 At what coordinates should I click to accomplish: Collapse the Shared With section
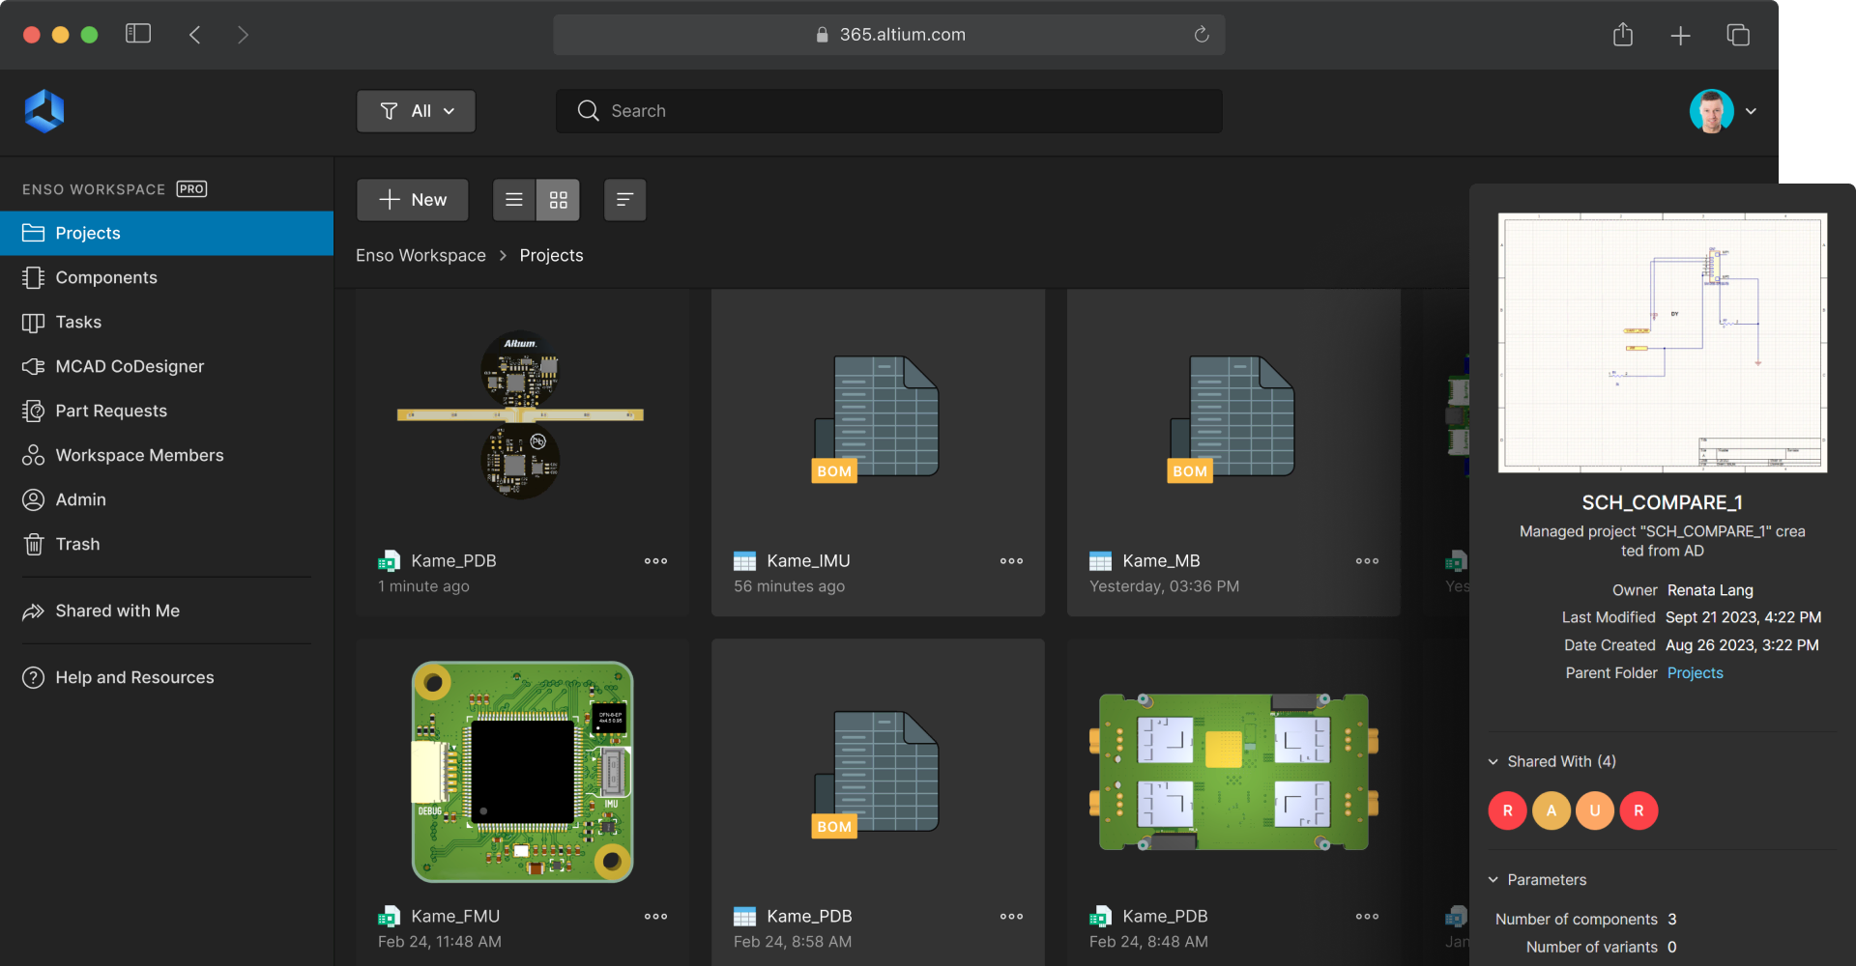(x=1493, y=761)
